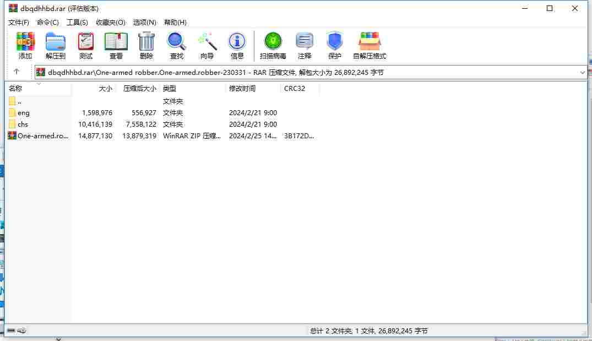Launch the Wizard (向导) wand icon
This screenshot has height=341, width=592.
point(207,41)
